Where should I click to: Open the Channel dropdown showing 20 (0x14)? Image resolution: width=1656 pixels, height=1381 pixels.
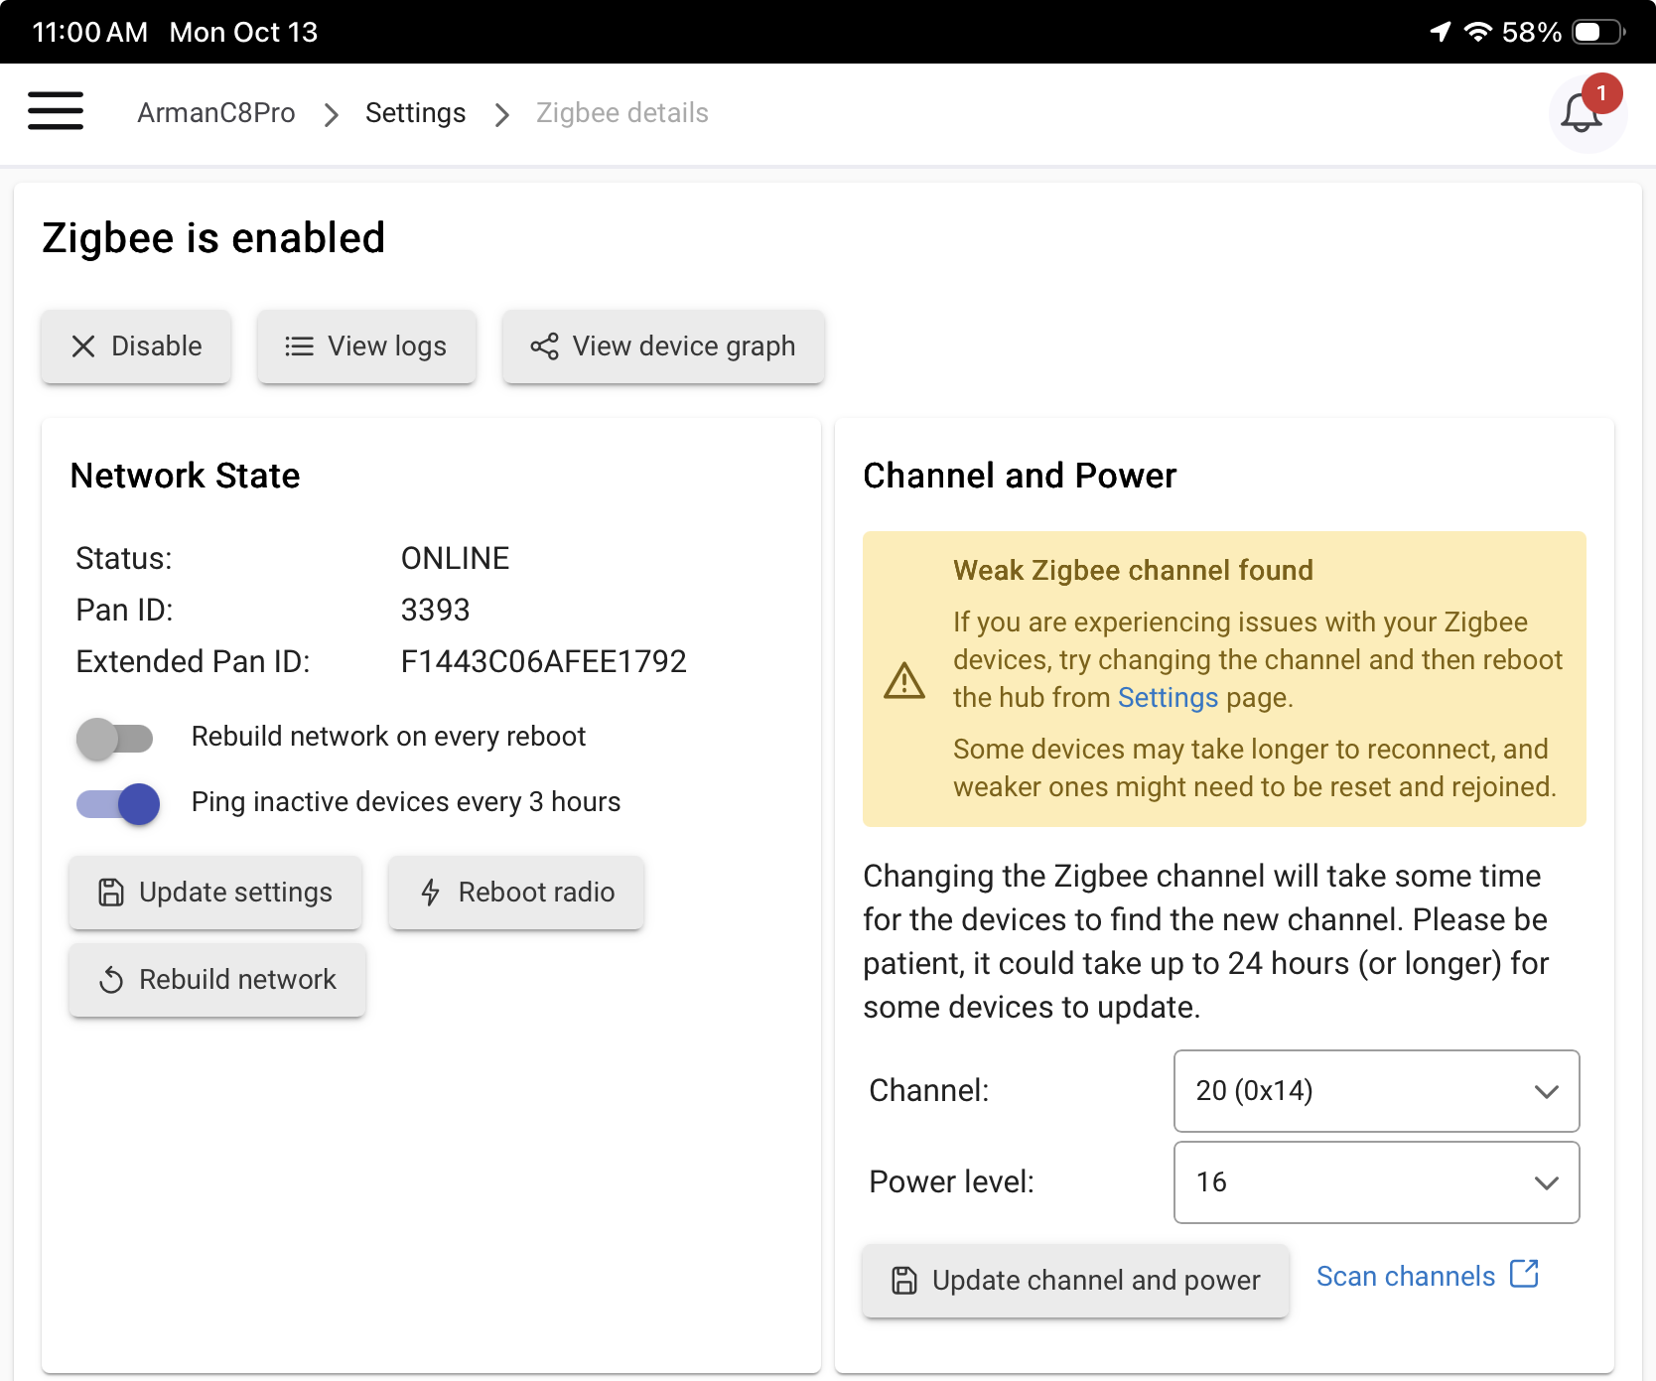click(1376, 1091)
